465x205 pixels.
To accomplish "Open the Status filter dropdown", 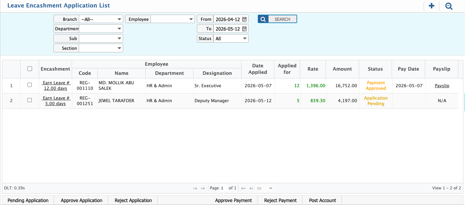I will (231, 38).
